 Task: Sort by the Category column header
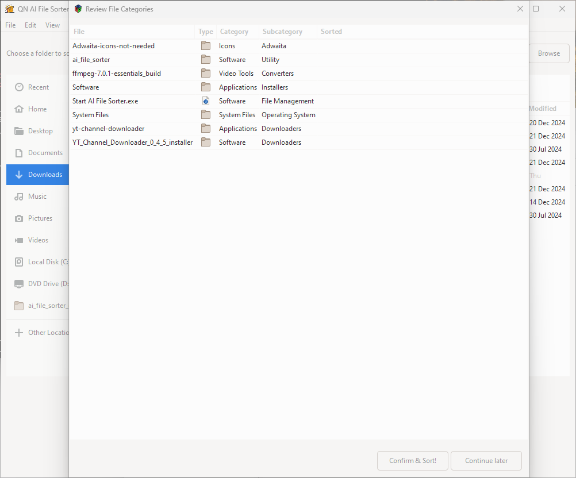click(x=234, y=32)
